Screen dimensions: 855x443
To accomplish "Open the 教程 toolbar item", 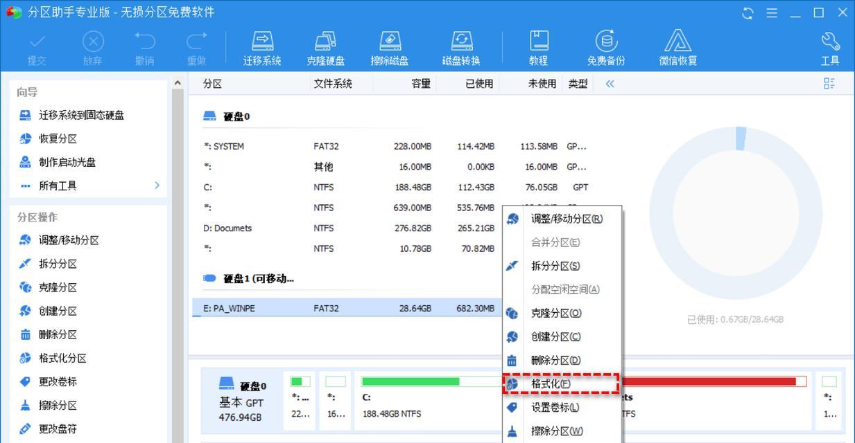I will coord(538,48).
